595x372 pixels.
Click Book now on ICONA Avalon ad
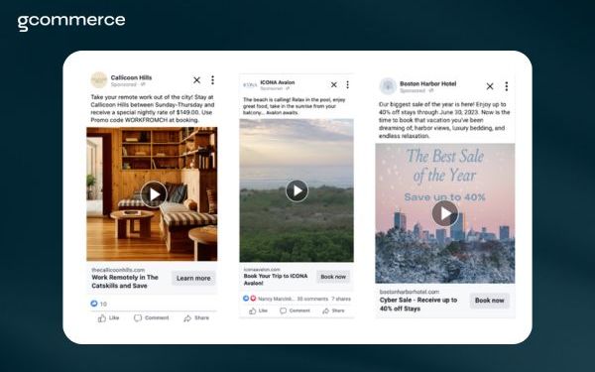tap(333, 277)
